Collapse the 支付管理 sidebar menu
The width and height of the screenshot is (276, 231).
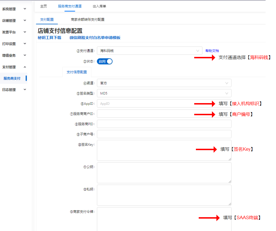pyautogui.click(x=14, y=67)
